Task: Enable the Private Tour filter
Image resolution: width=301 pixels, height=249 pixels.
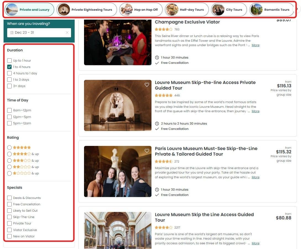Action: 9,223
